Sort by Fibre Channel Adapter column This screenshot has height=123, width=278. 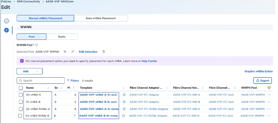pos(167,88)
